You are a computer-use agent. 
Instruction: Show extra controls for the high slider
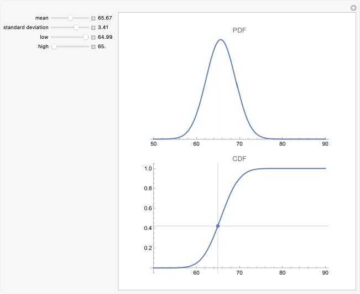(93, 47)
